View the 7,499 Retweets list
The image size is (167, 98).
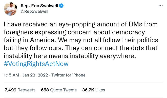20,90
